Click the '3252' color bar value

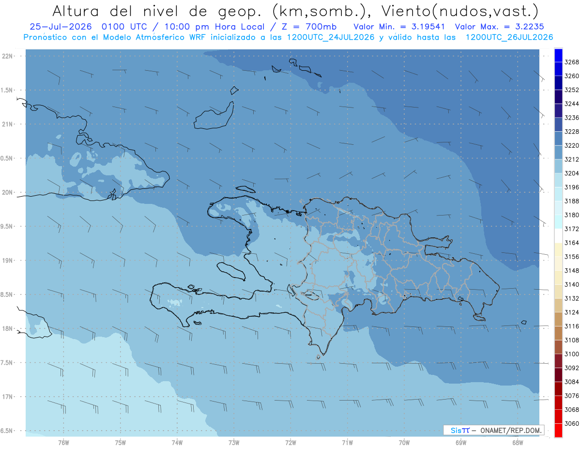point(572,90)
